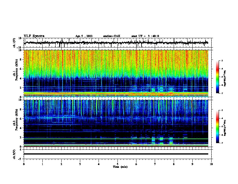Click the "6" kHz tick on ch.1 spectrogram
Screen dimensions: 238x184
click(x=21, y=69)
